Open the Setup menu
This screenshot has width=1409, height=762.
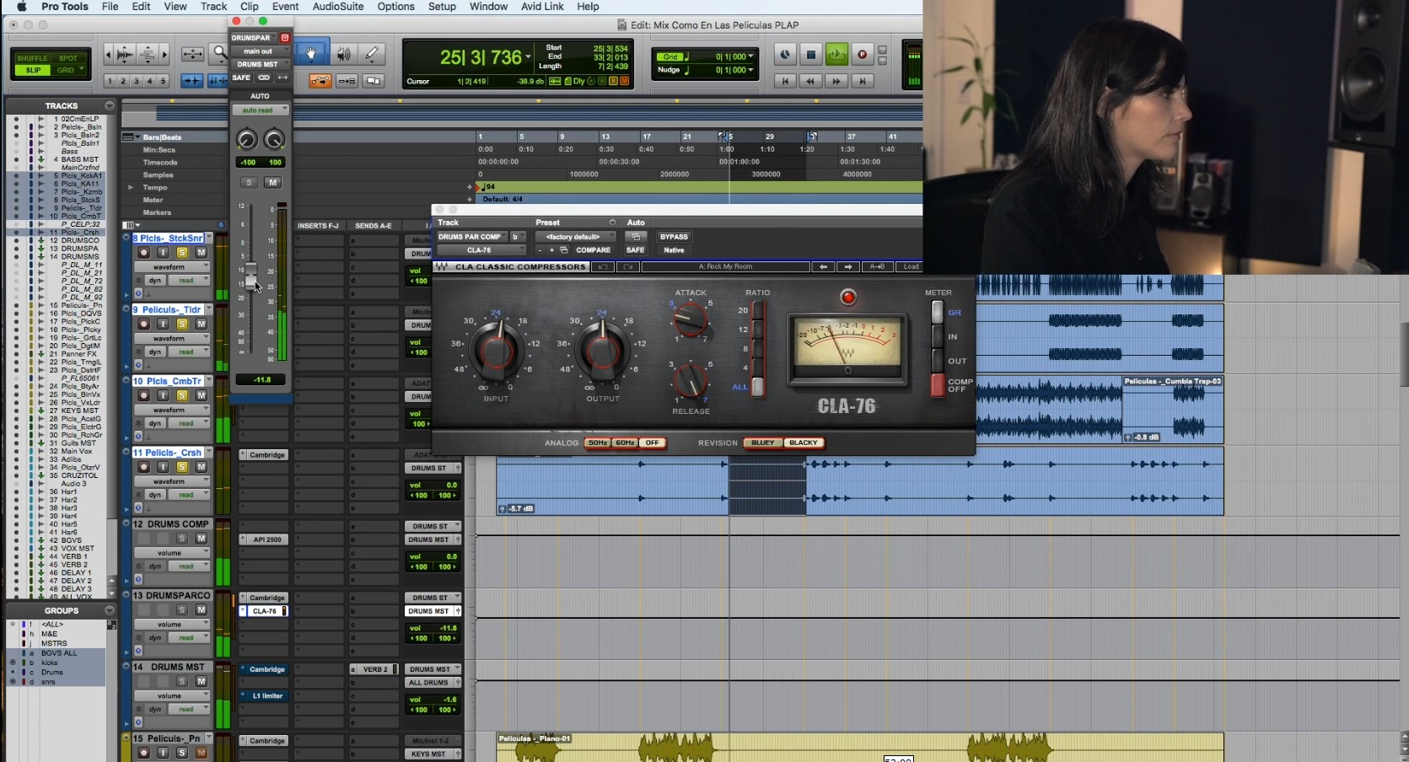point(442,7)
